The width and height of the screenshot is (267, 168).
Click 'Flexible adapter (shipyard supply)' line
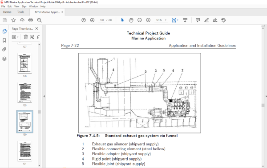coord(121,154)
